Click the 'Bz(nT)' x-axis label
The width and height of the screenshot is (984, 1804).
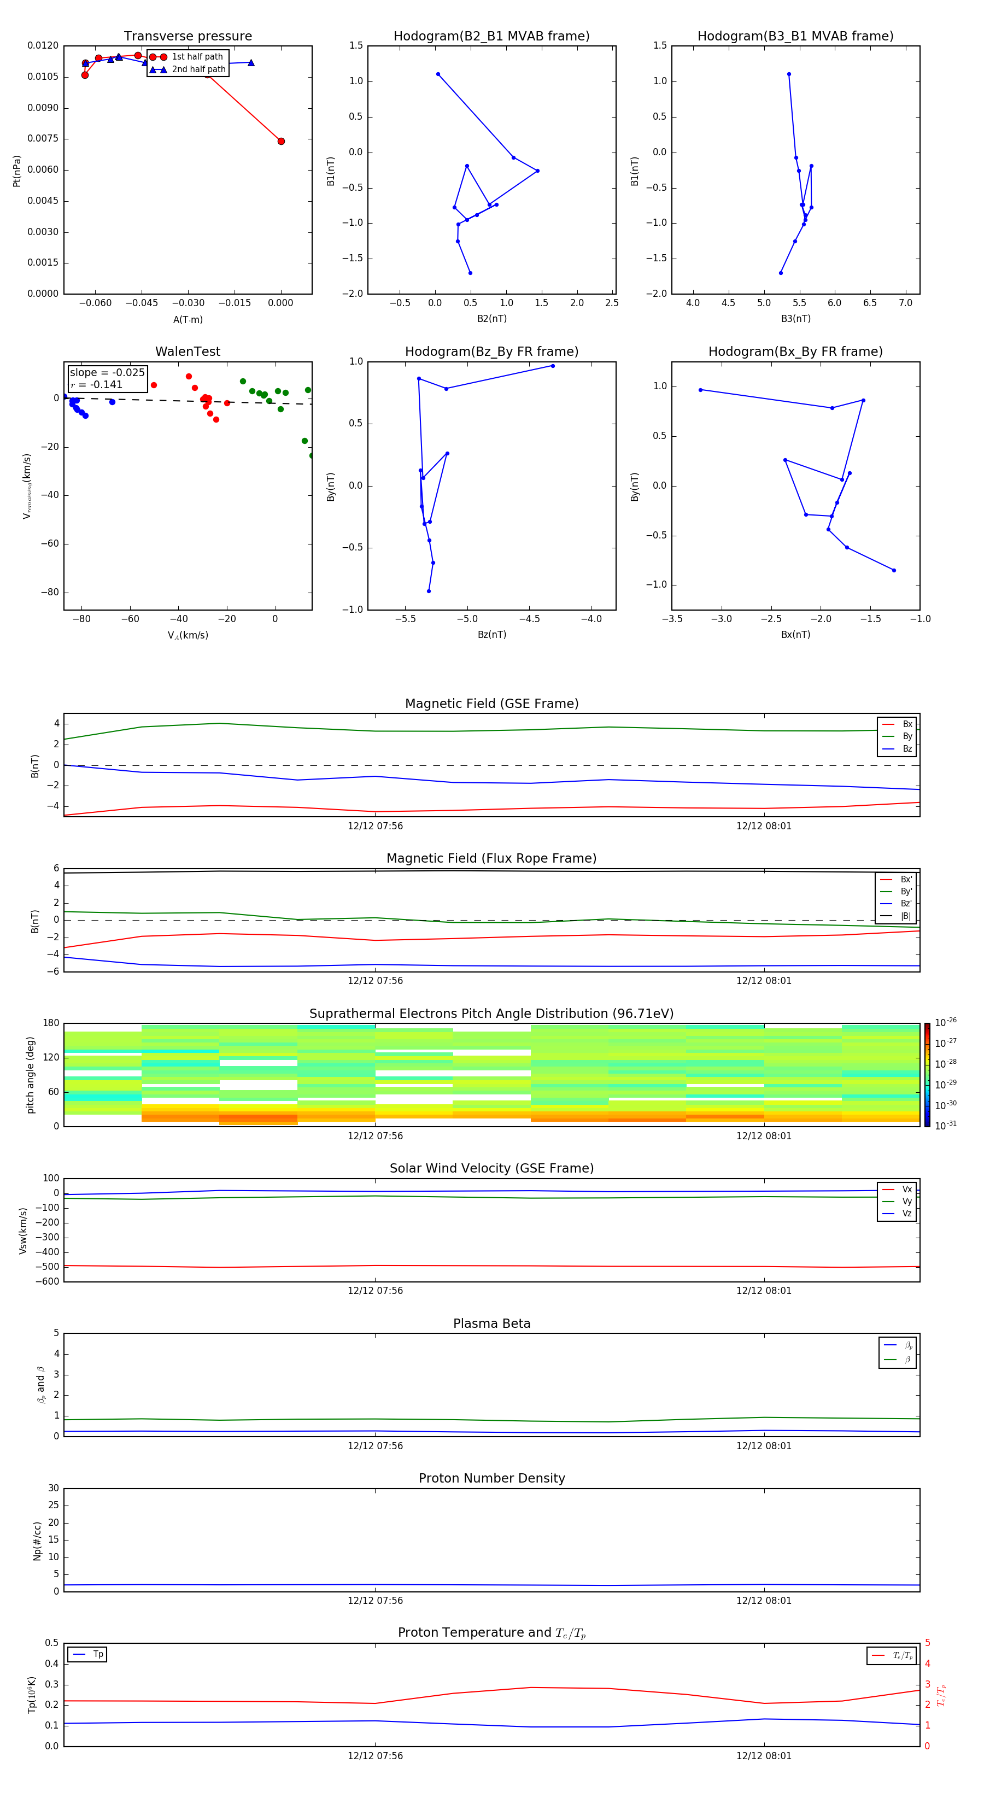point(491,635)
